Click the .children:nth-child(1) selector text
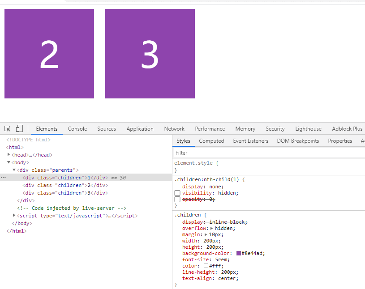Viewport: 365px width, 289px height. [207, 179]
